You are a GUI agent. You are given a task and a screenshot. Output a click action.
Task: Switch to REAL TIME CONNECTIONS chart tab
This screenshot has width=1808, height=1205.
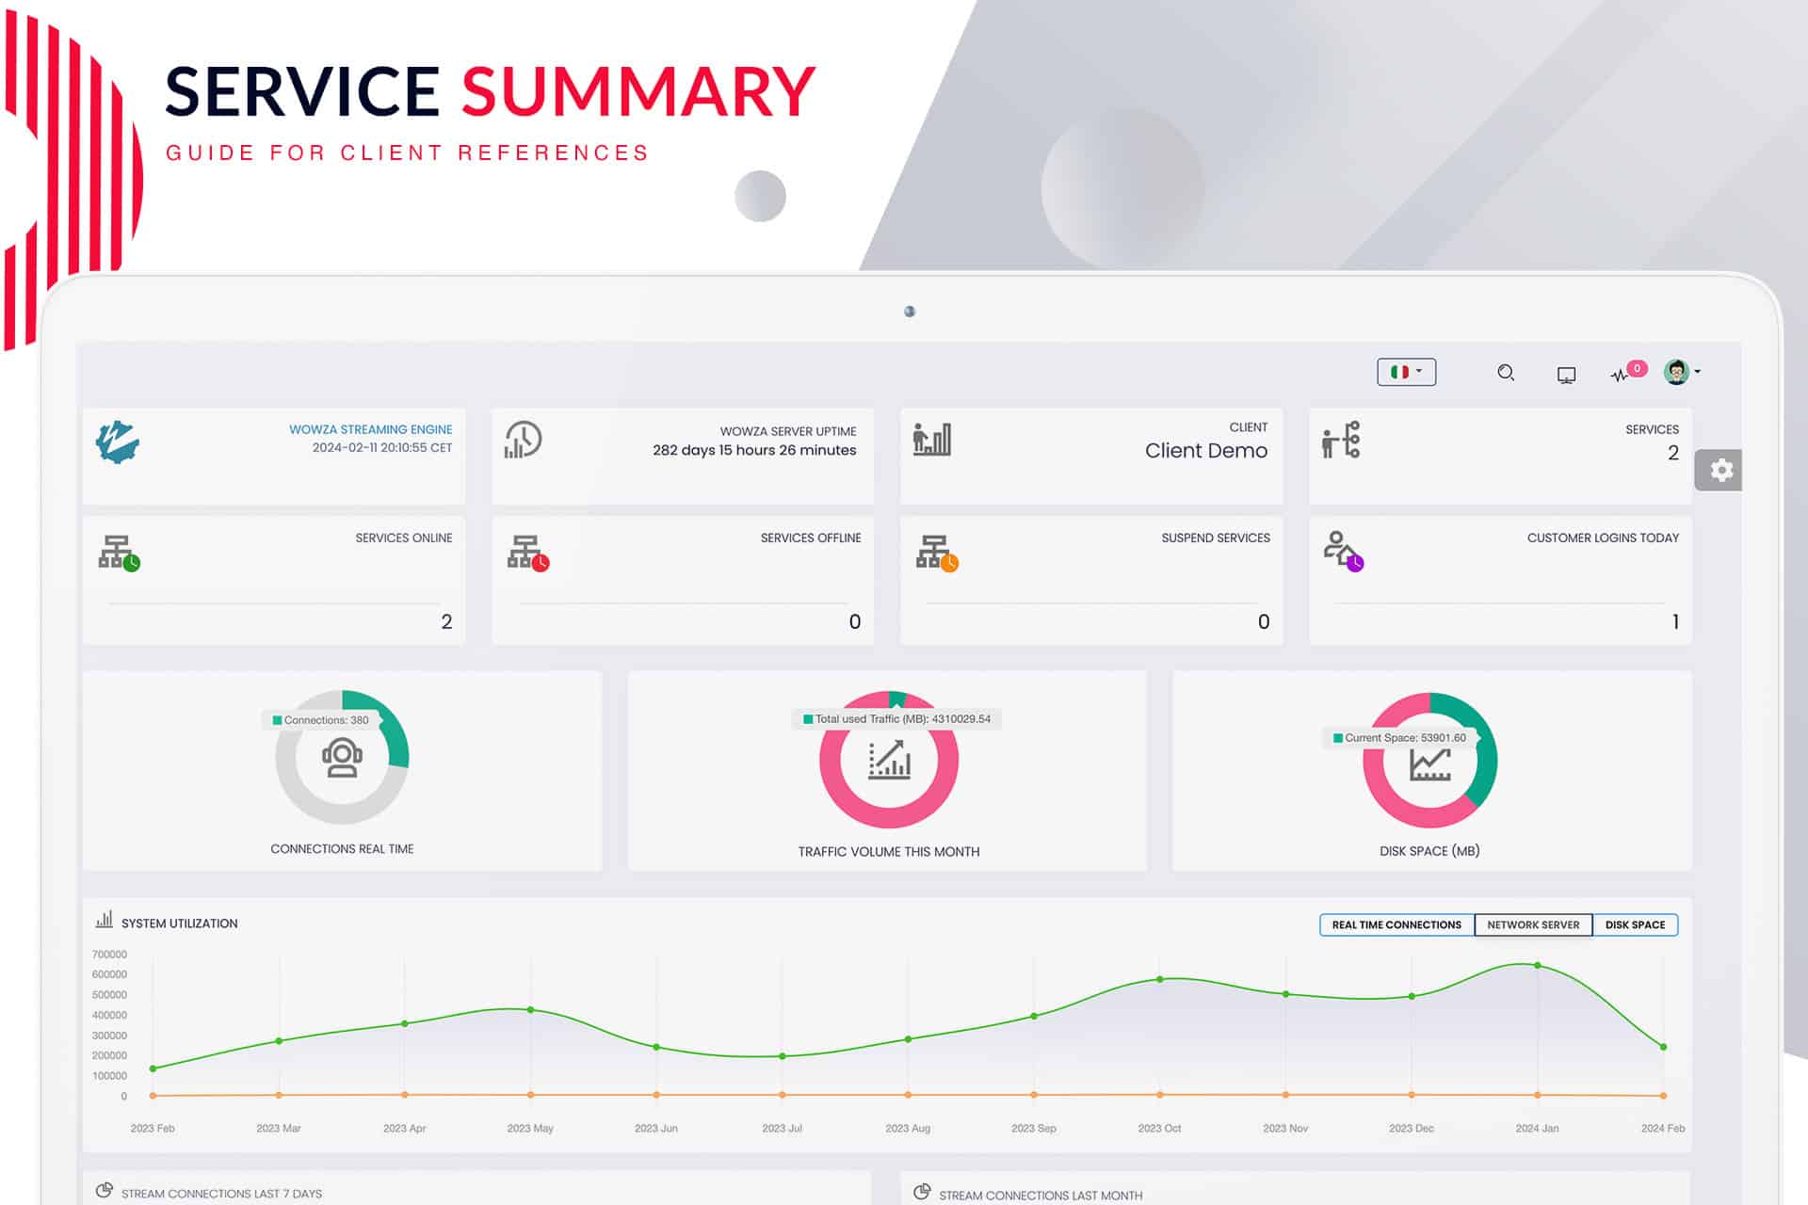tap(1396, 925)
